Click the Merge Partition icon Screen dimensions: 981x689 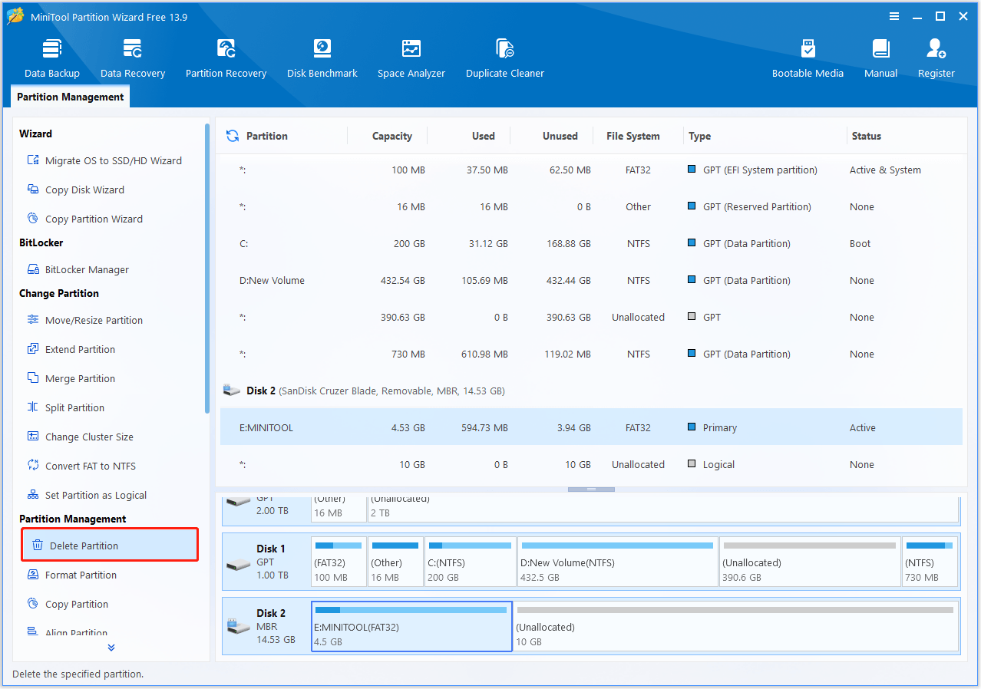[x=33, y=378]
